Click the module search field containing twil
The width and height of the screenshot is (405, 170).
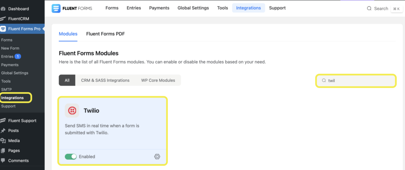click(356, 80)
